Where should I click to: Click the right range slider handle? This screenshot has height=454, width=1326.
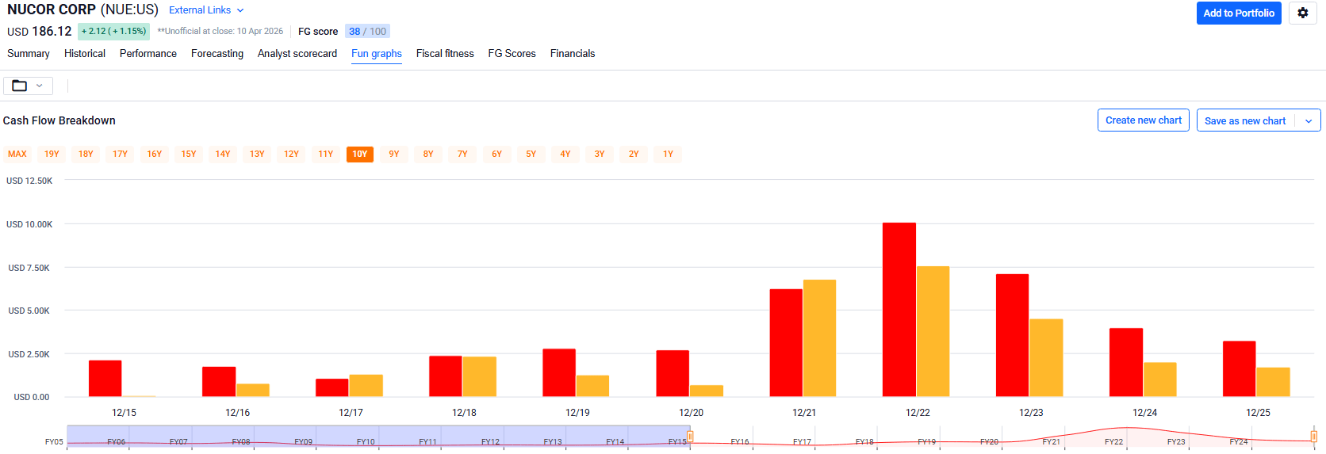pos(1313,437)
